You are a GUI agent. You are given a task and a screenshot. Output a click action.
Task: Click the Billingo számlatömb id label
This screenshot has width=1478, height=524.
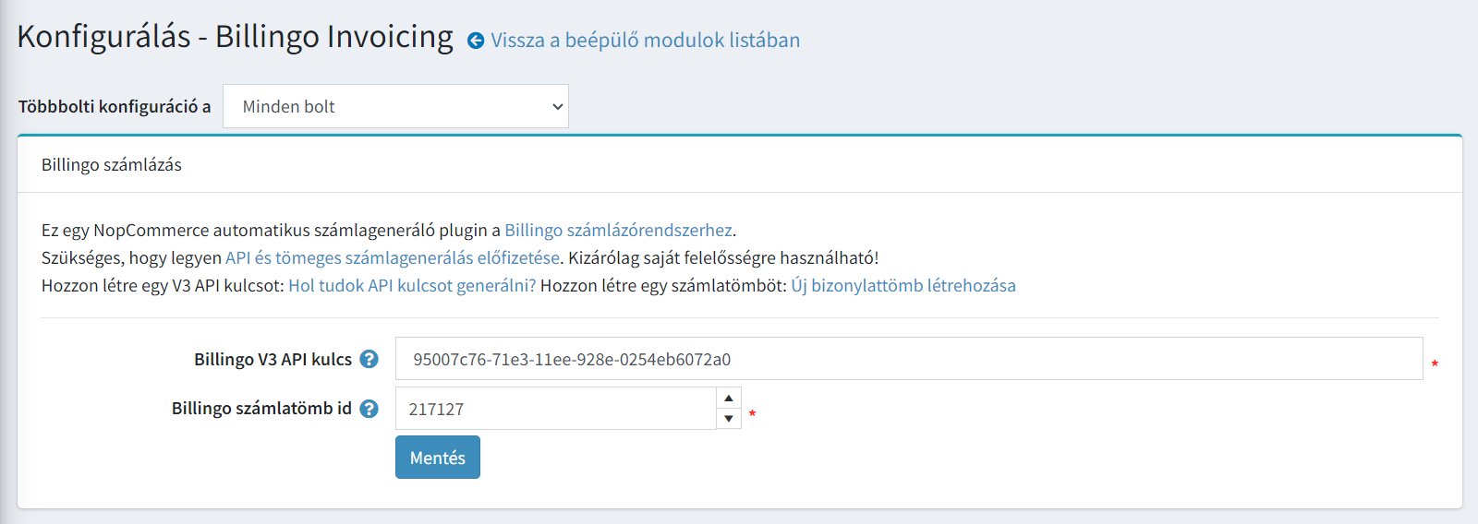click(x=261, y=409)
